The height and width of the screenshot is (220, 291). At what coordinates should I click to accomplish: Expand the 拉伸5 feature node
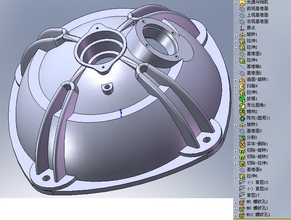236,93
